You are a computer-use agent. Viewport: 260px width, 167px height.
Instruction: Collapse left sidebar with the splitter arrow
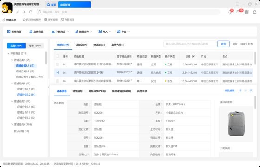pyautogui.click(x=49, y=87)
